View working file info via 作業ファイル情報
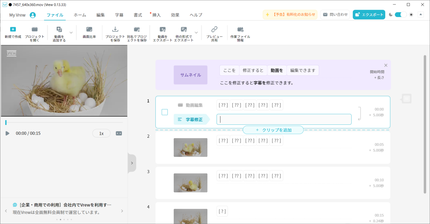The image size is (430, 224). tap(240, 33)
